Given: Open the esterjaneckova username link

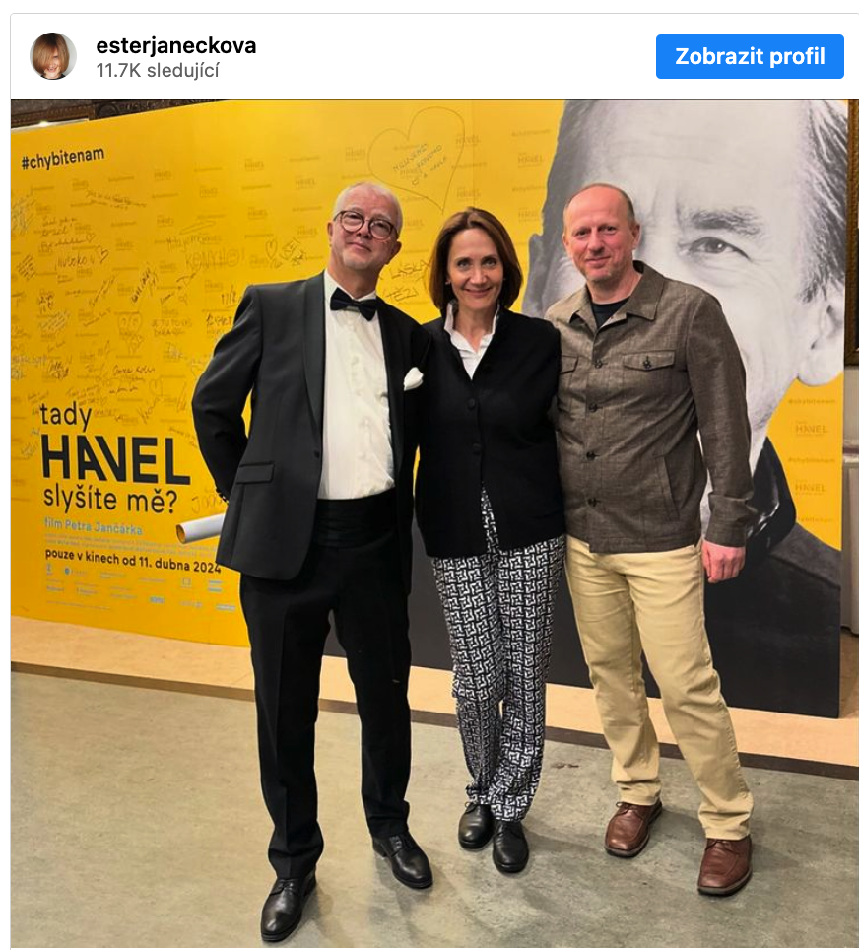Looking at the screenshot, I should [x=175, y=45].
